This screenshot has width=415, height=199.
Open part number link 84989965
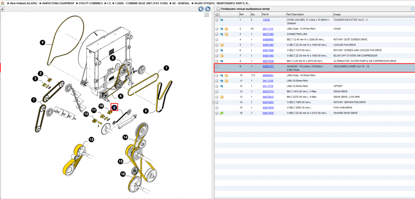point(268,40)
